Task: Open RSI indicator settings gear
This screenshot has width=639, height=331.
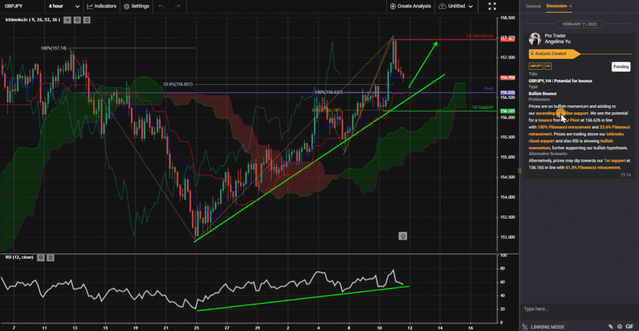Action: [x=41, y=257]
